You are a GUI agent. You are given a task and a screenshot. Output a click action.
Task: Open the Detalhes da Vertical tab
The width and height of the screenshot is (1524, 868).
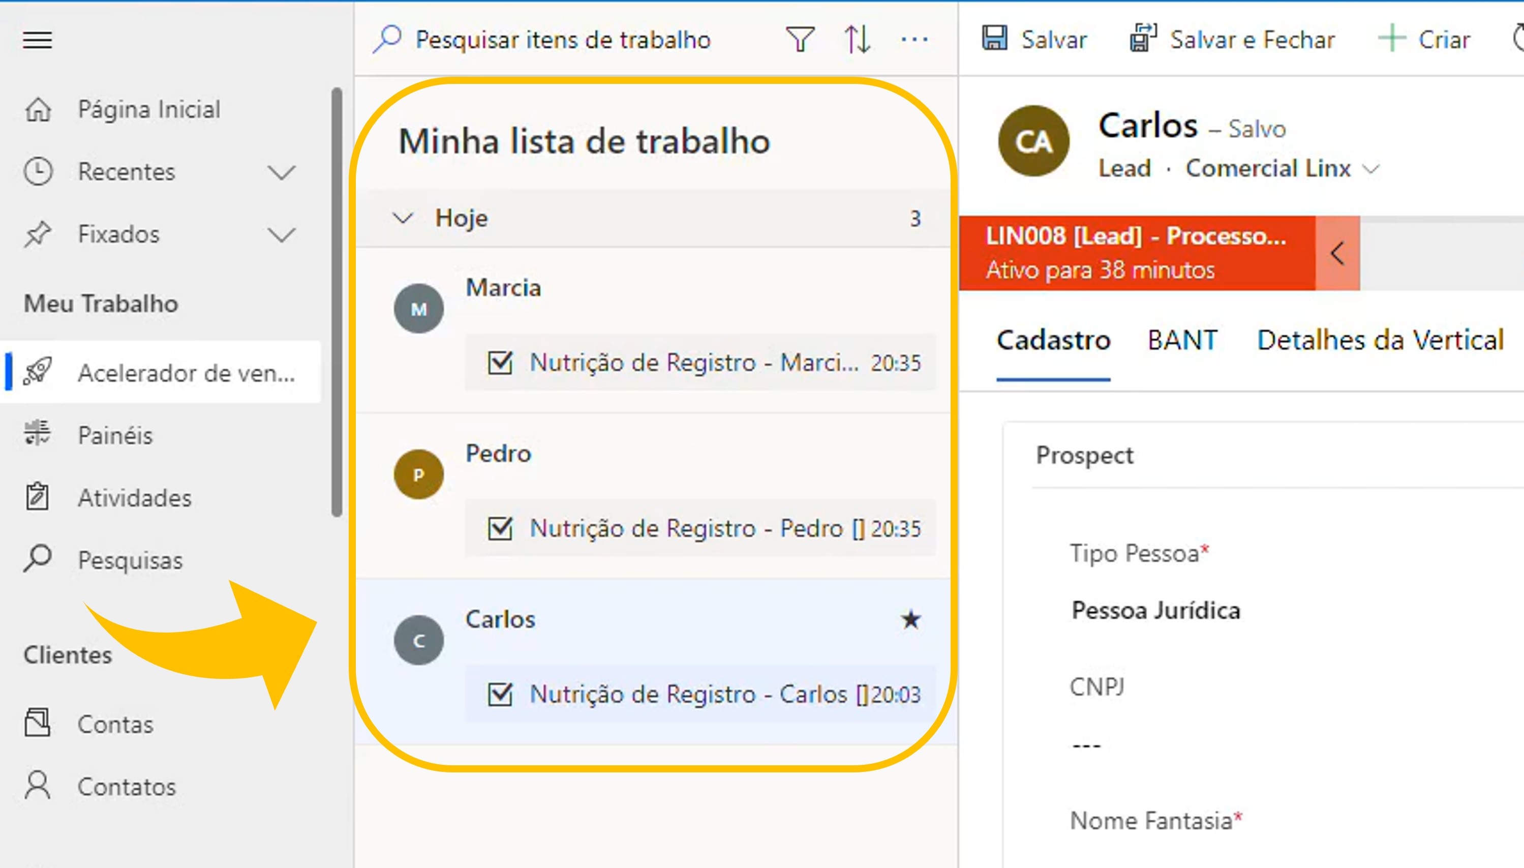pyautogui.click(x=1380, y=340)
